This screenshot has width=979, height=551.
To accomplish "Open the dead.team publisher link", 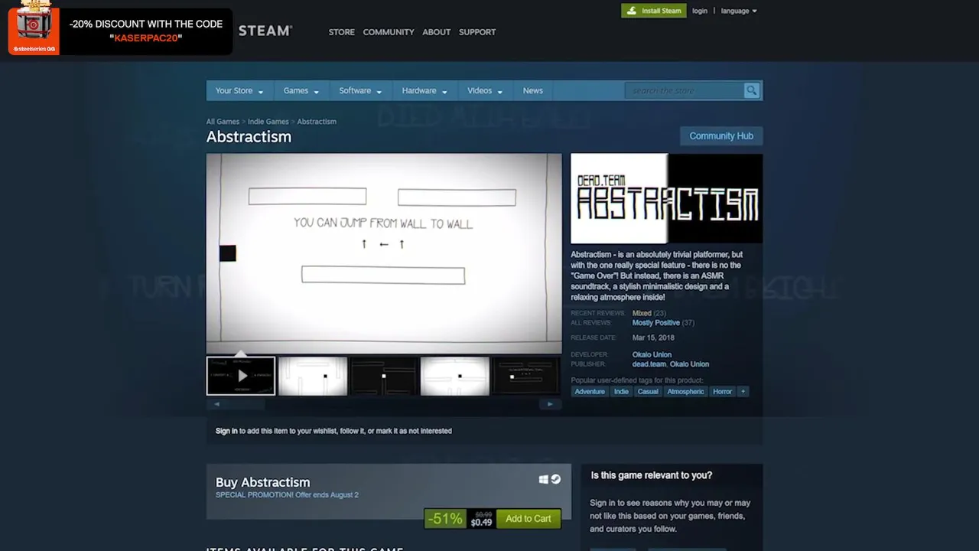I will 649,364.
